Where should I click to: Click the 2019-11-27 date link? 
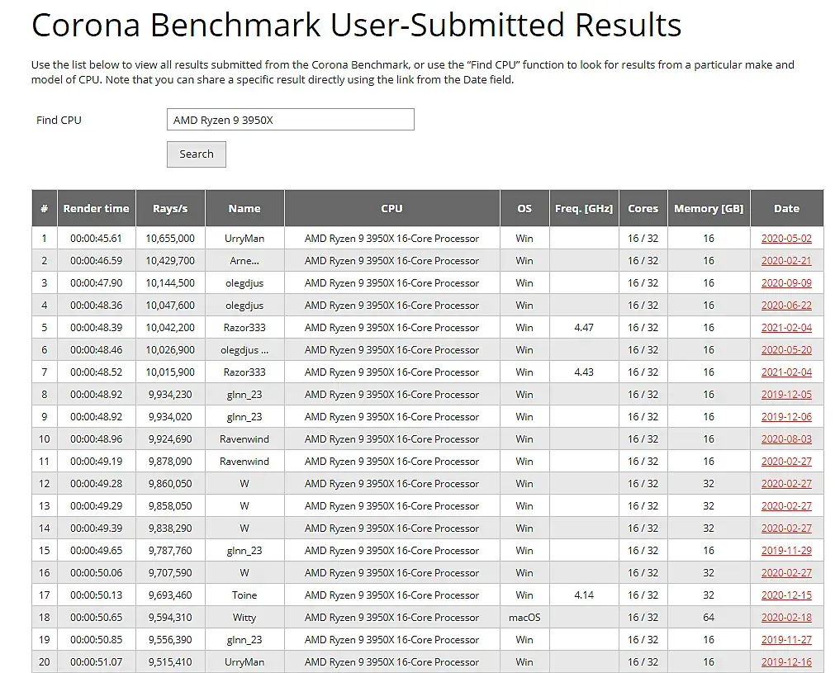pyautogui.click(x=786, y=640)
